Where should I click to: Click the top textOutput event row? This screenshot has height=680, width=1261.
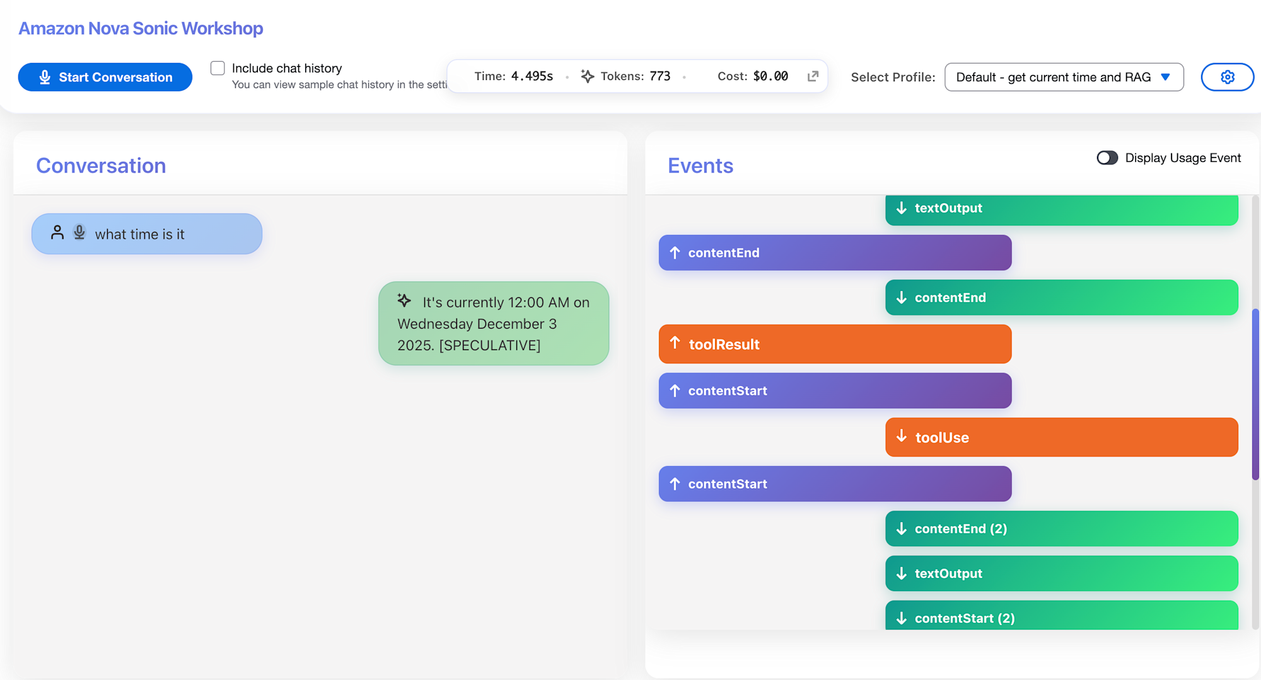click(x=1061, y=209)
